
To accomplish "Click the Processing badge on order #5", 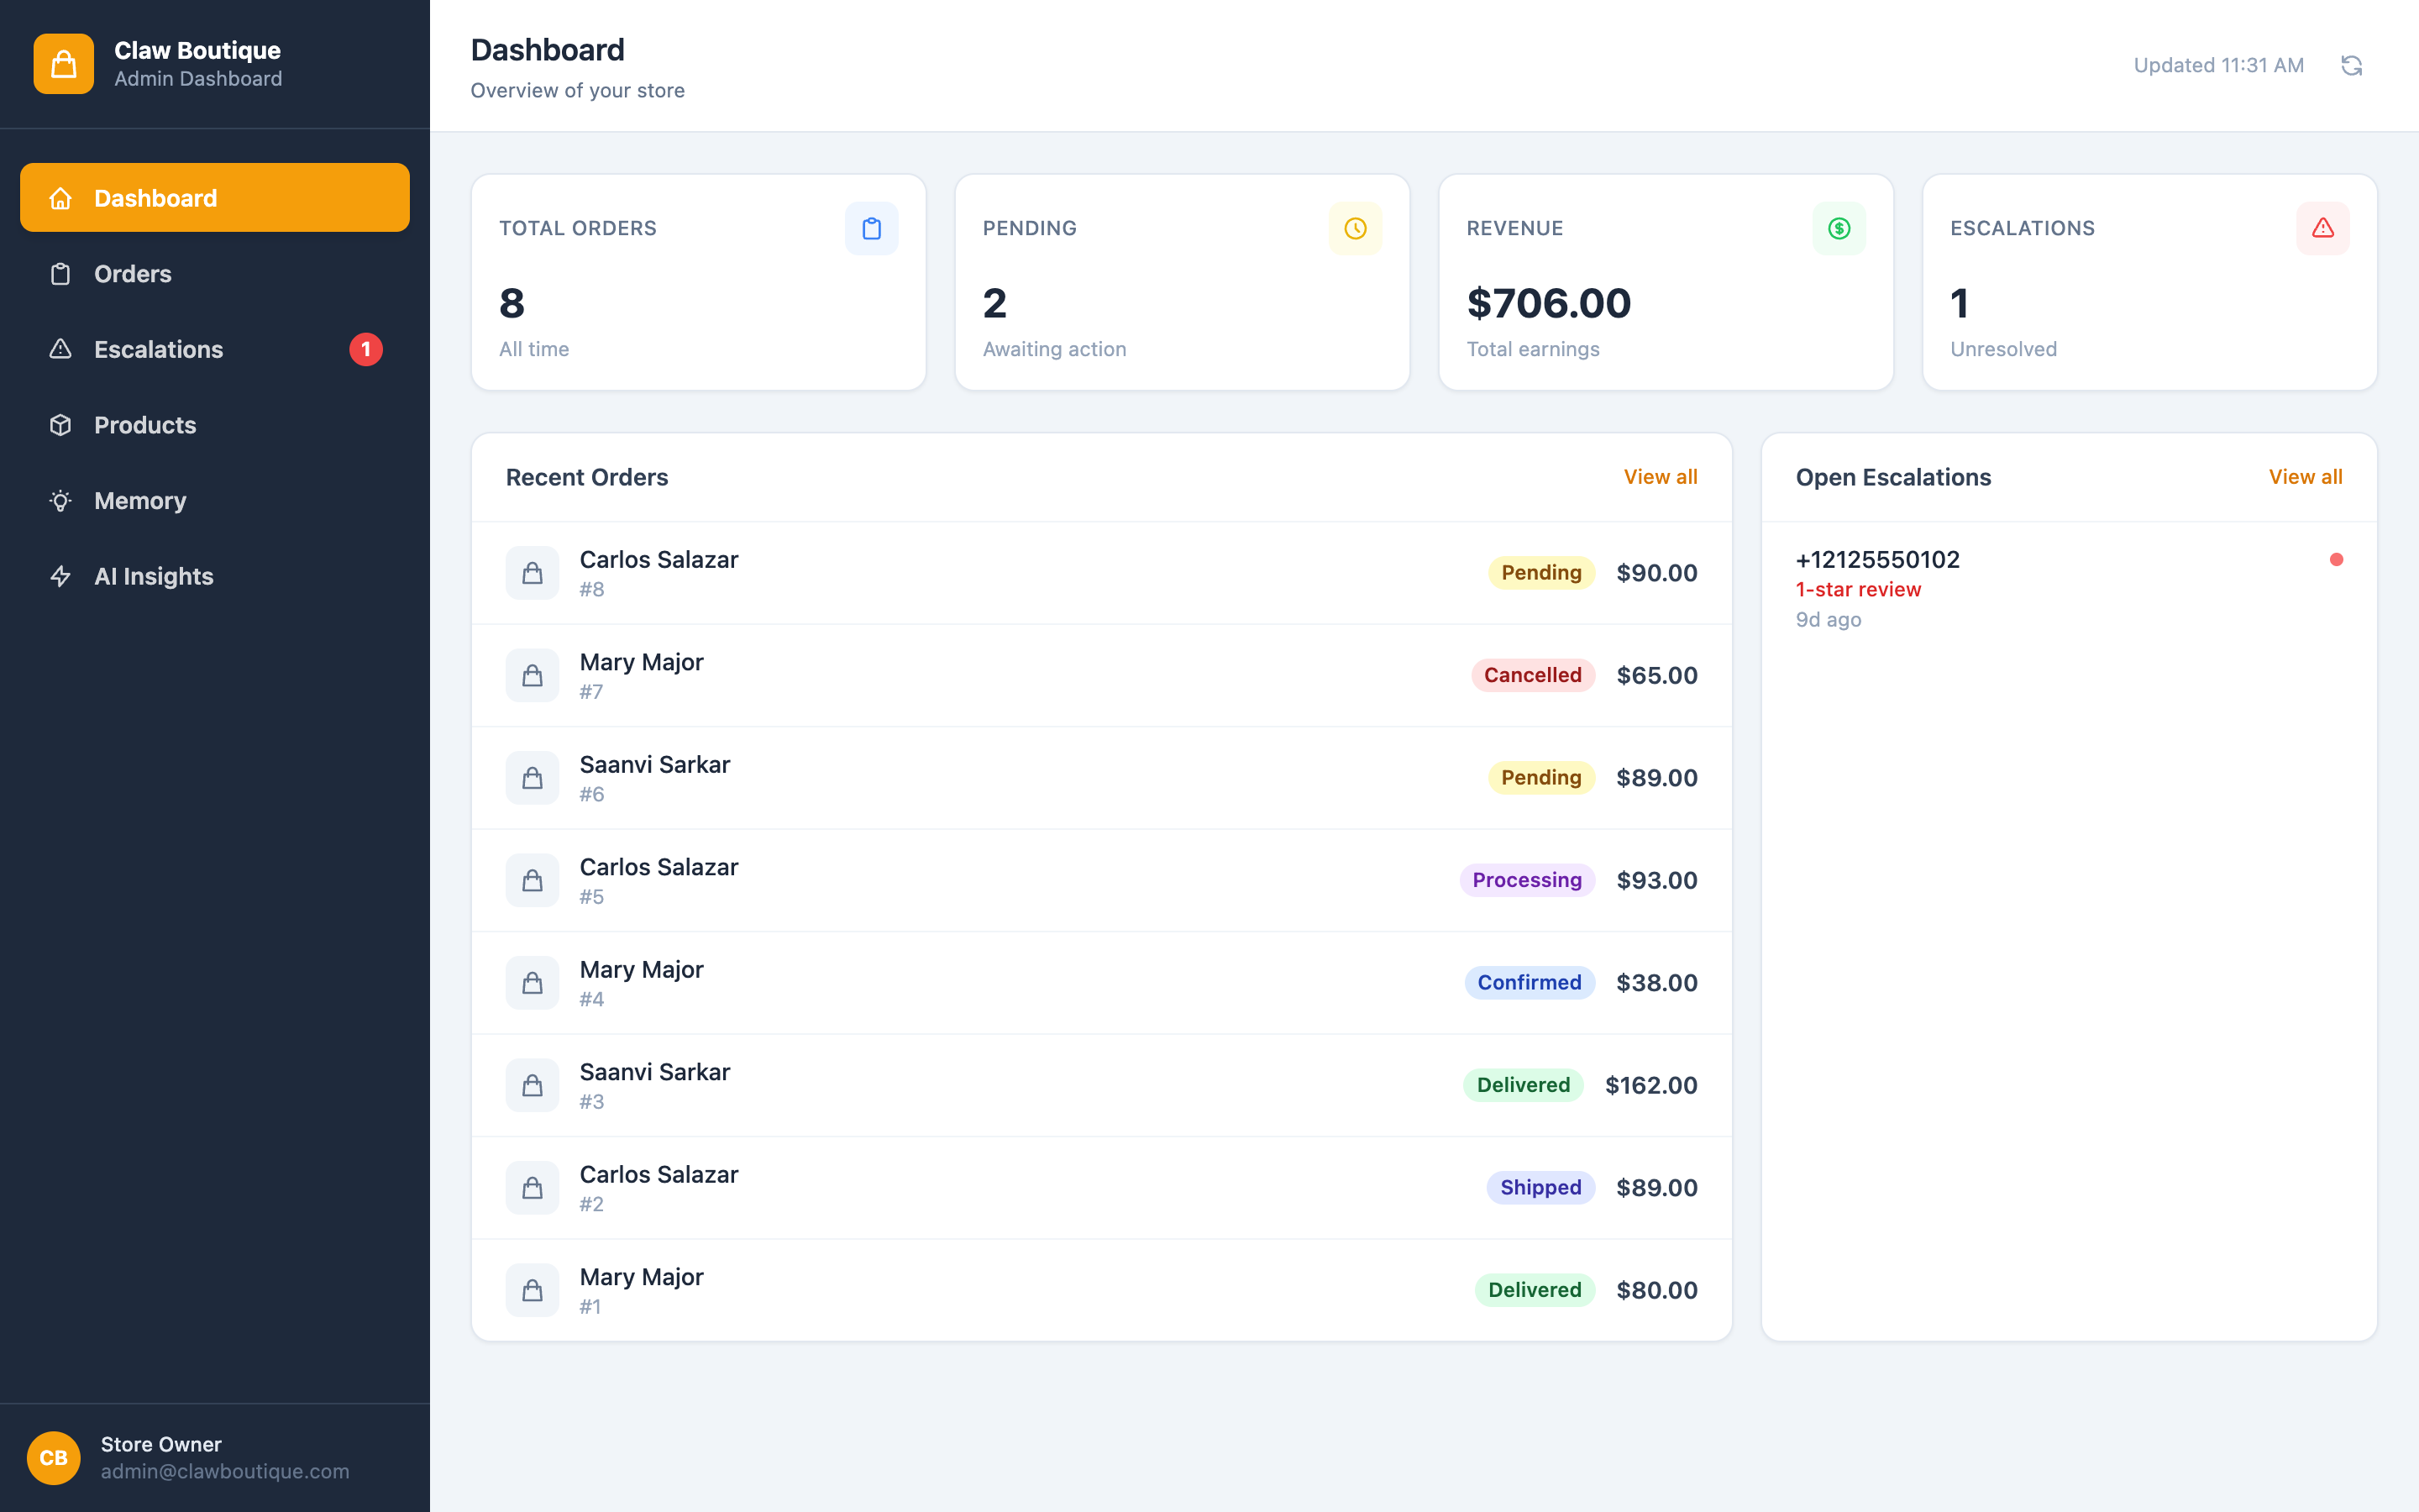I will click(x=1526, y=880).
